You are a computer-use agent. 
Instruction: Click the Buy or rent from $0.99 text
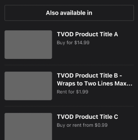point(82,125)
